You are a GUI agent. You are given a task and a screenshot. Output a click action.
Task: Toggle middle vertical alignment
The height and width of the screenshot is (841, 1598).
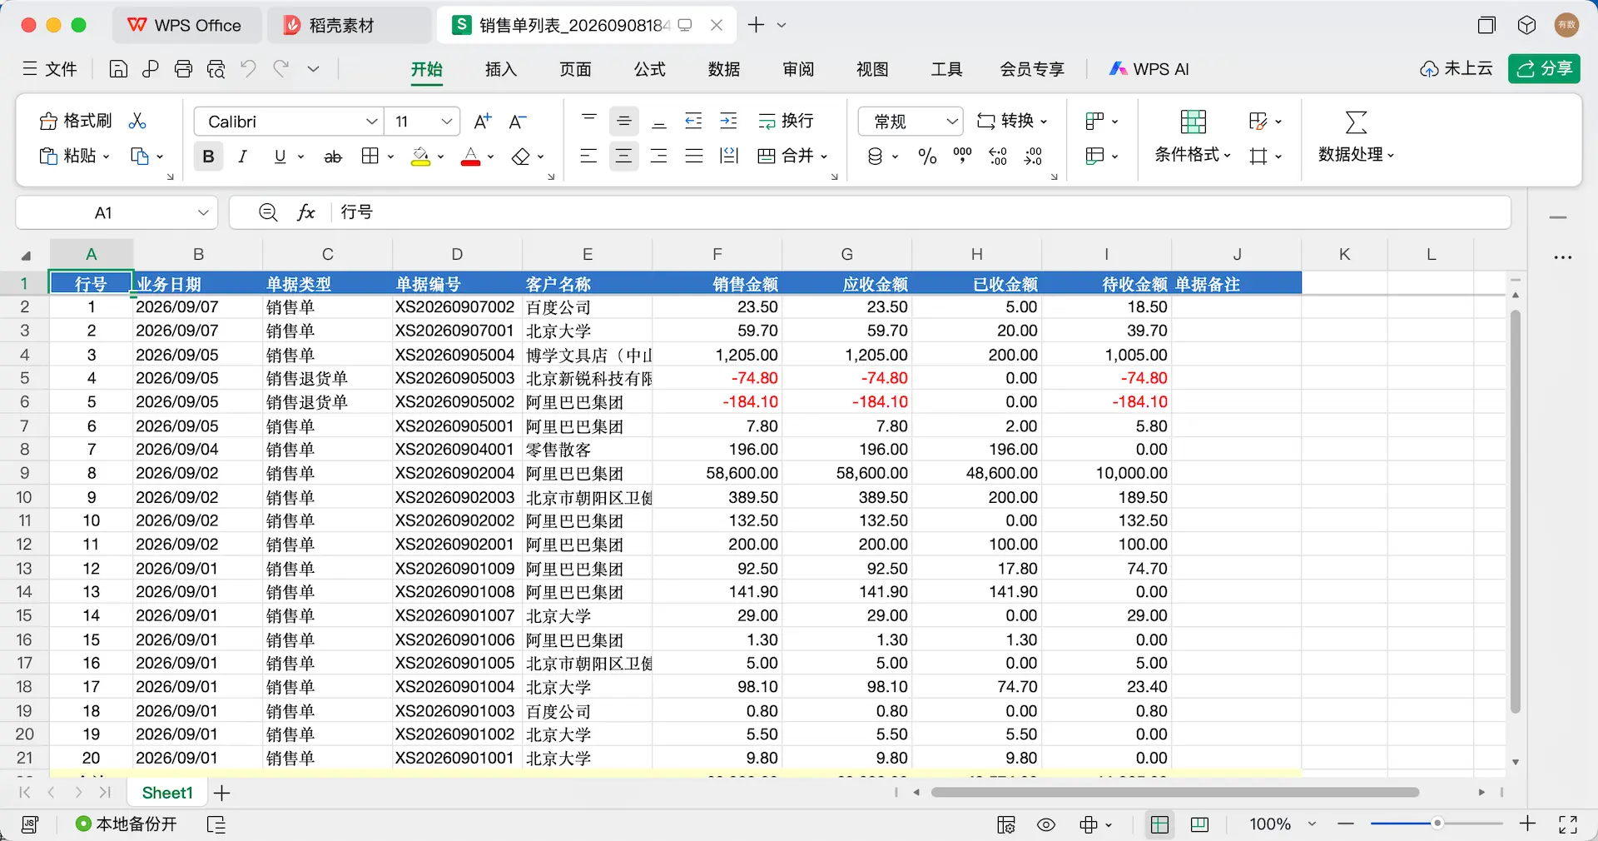coord(623,122)
